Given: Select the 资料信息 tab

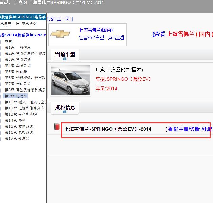Looking at the screenshot, I should click(x=65, y=108).
